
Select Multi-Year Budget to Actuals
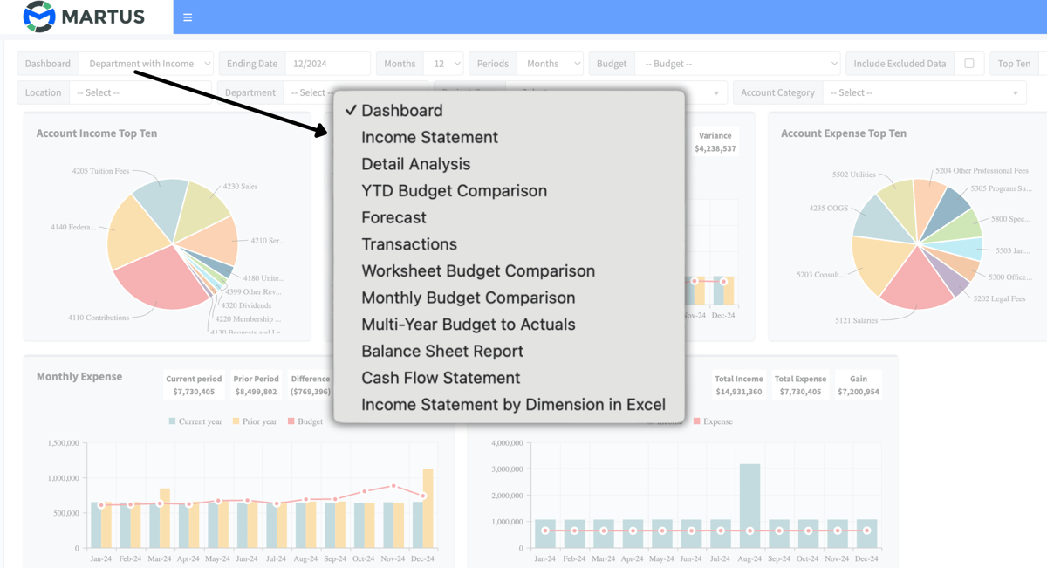[x=510, y=325]
